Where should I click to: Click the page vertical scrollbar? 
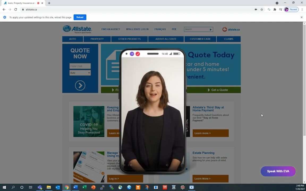[x=304, y=80]
